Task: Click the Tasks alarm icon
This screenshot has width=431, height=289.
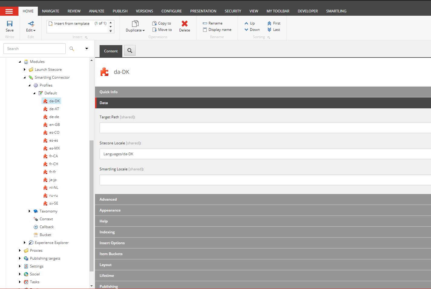Action: 26,282
